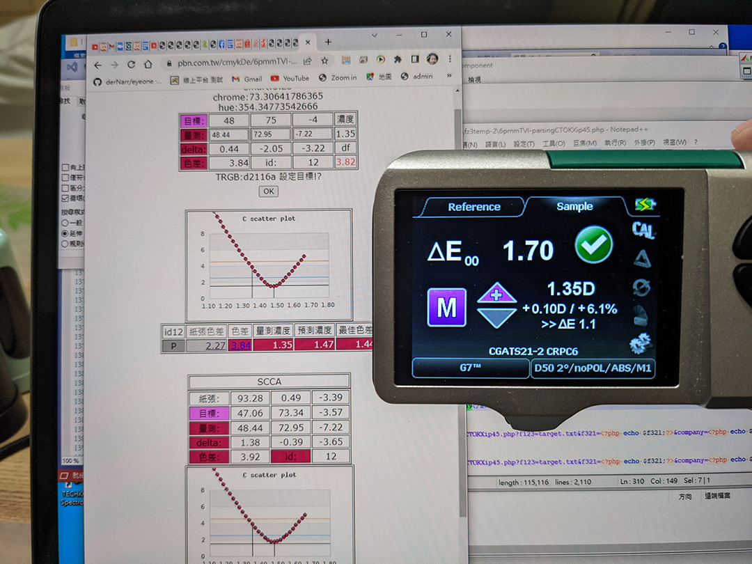Open the ? help menu in Notepad++
Image resolution: width=752 pixels, height=564 pixels.
[x=696, y=142]
